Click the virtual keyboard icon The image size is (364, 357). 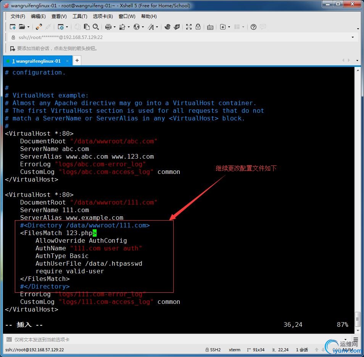point(210,27)
